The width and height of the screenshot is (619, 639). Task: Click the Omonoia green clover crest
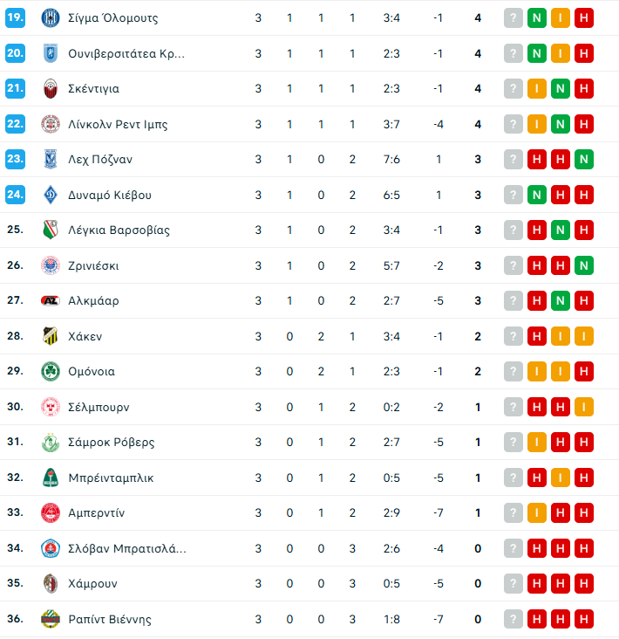coord(50,372)
